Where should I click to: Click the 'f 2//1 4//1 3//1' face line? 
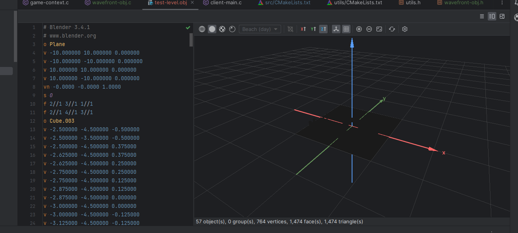pyautogui.click(x=68, y=112)
